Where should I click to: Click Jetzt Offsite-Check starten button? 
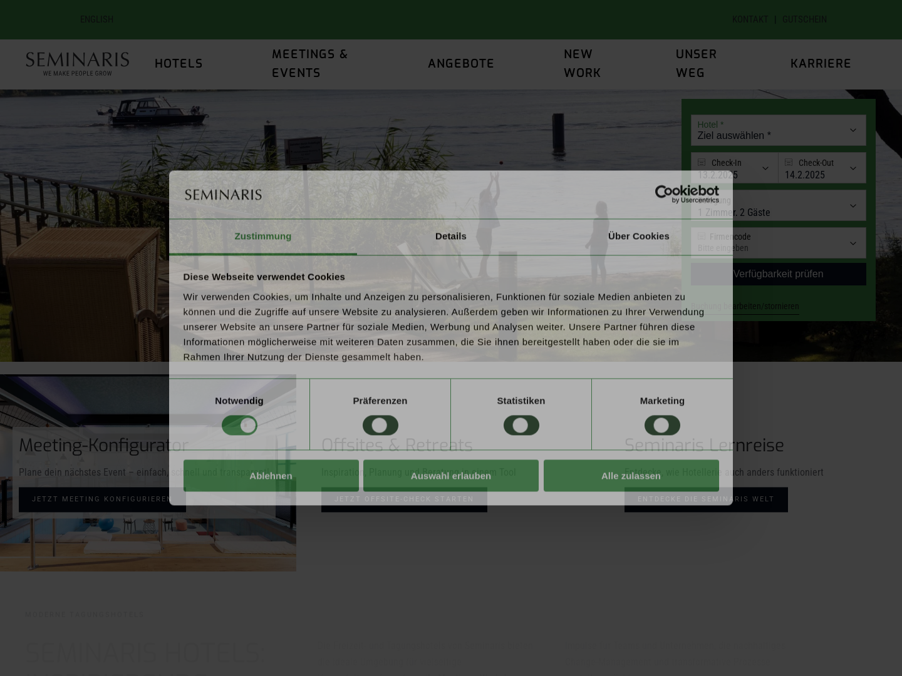pyautogui.click(x=404, y=499)
